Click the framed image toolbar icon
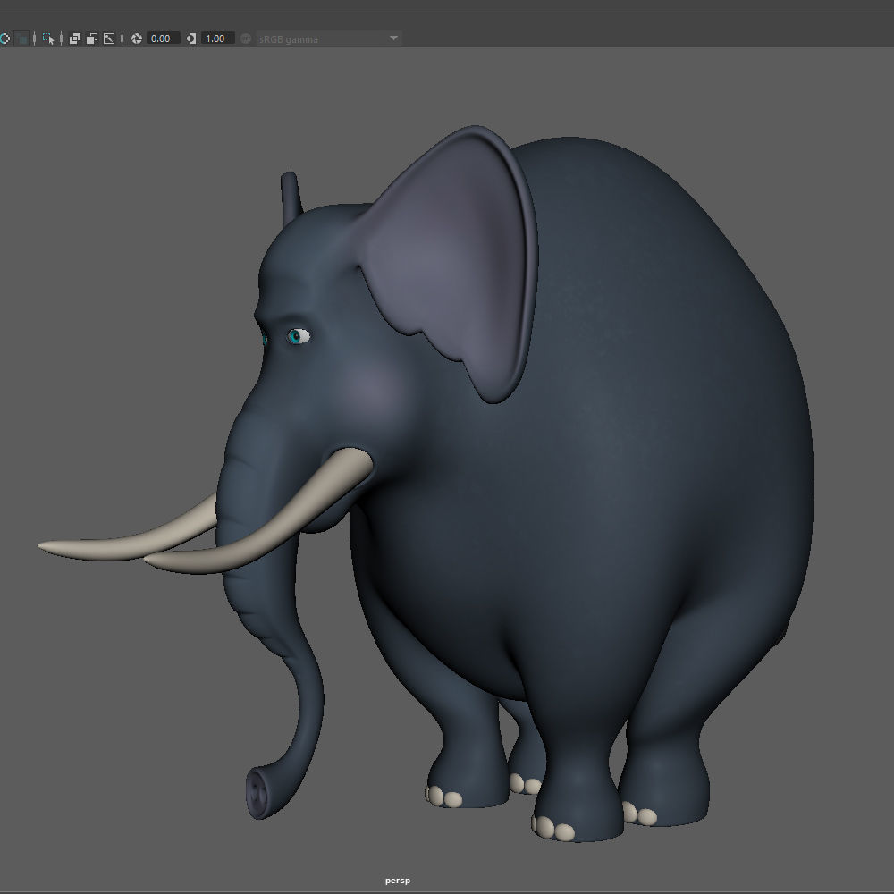Viewport: 894px width, 894px height. point(109,38)
